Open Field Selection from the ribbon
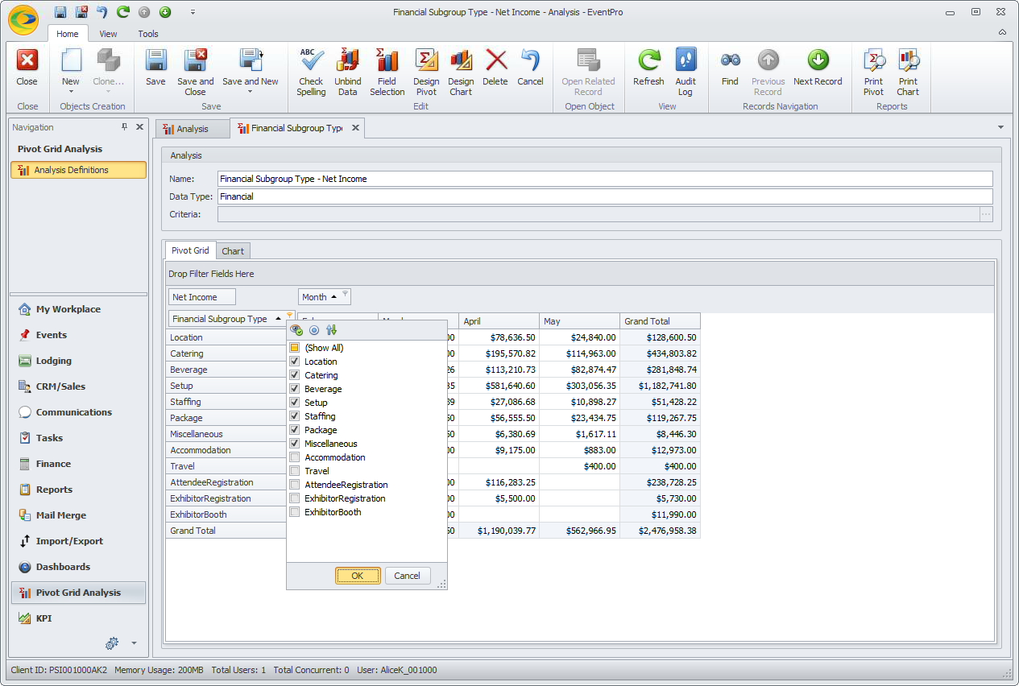 point(387,72)
